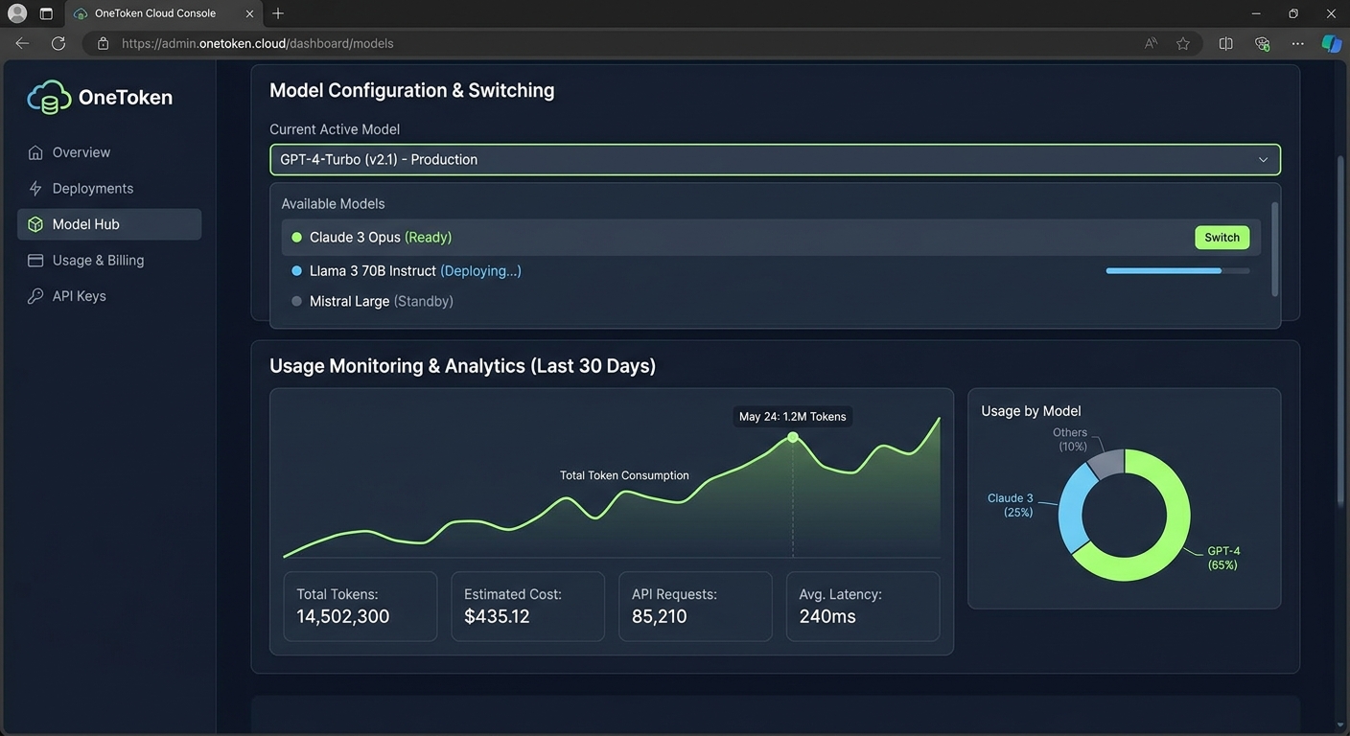Click the Claude 3 Opus green status dot

(x=296, y=238)
